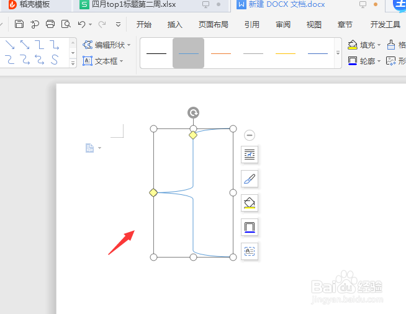Select the freeform curve S shape
This screenshot has width=406, height=314.
tap(55, 60)
